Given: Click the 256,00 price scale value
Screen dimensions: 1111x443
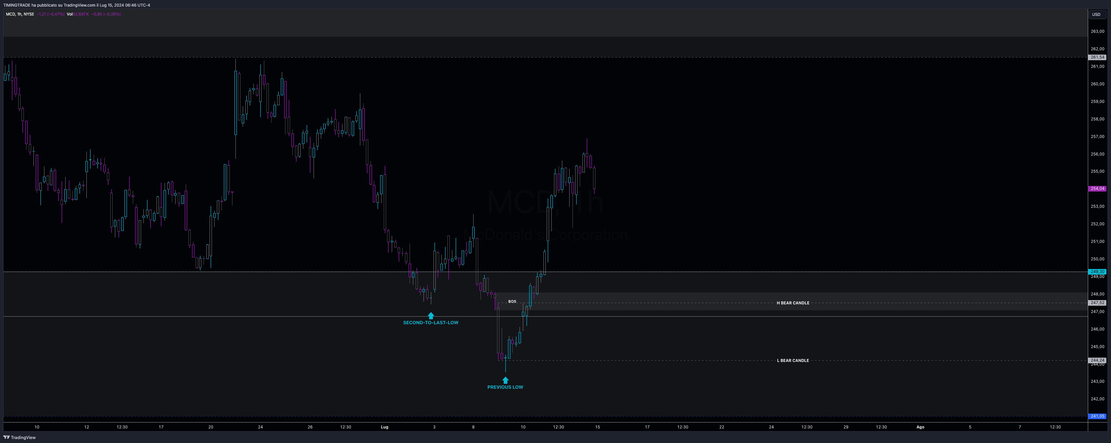Looking at the screenshot, I should (1097, 154).
